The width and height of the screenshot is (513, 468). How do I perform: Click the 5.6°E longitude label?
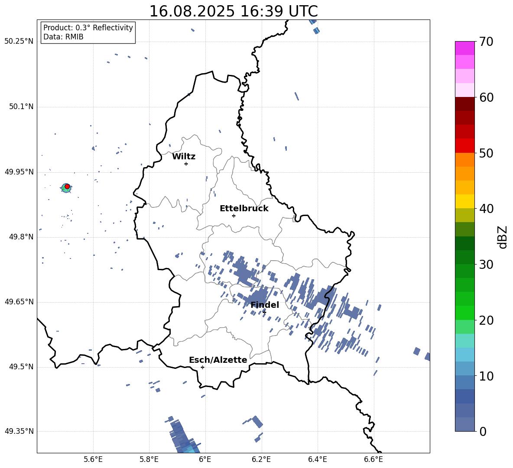pyautogui.click(x=93, y=459)
